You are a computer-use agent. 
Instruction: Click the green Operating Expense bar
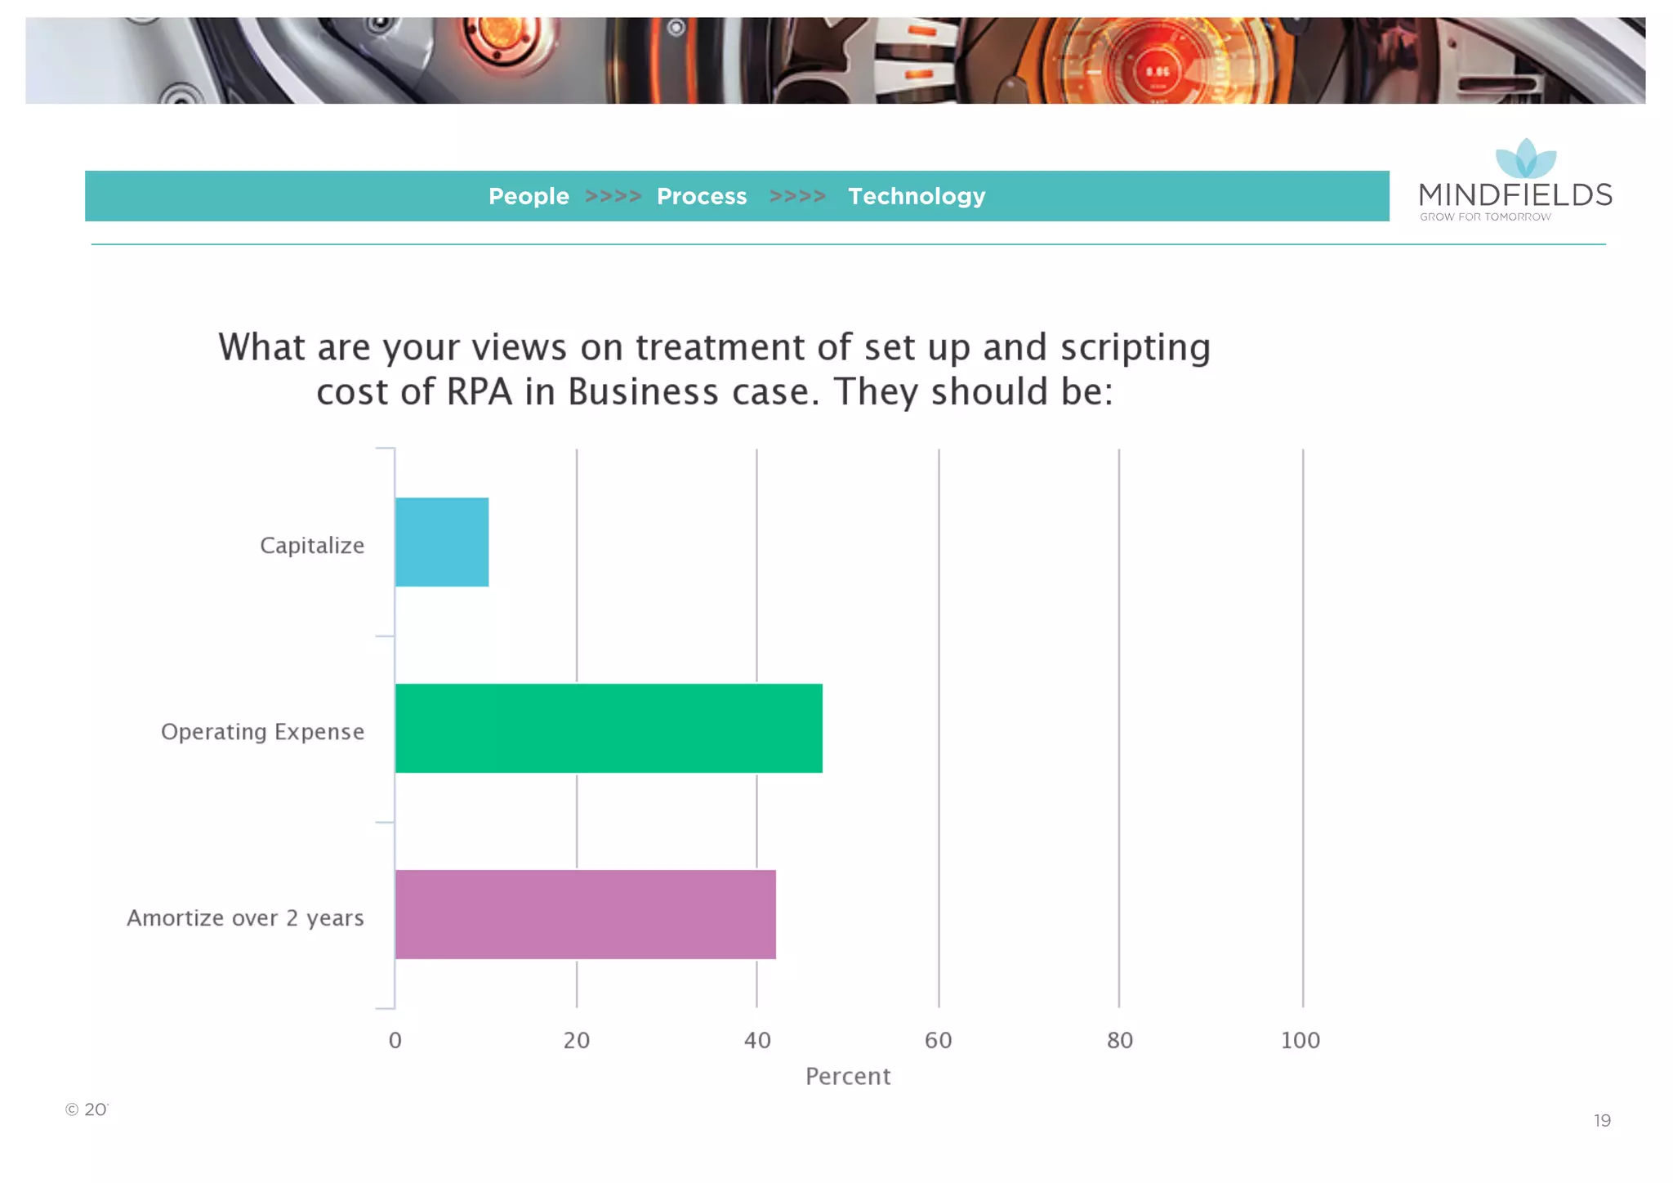pos(609,728)
